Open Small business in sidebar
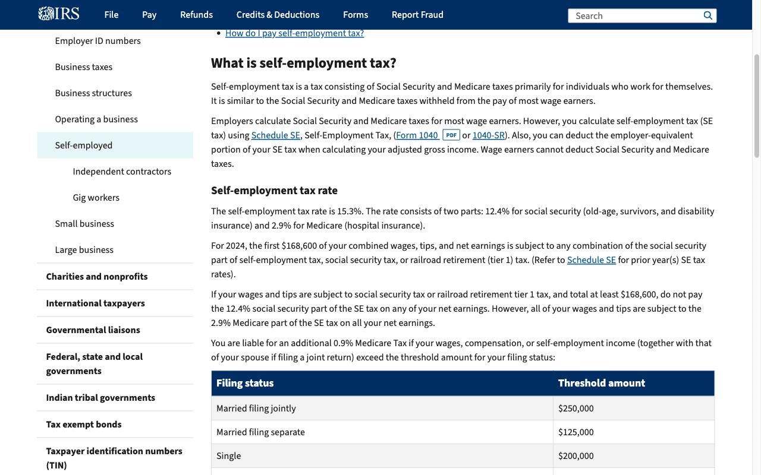The width and height of the screenshot is (761, 475). point(115,224)
